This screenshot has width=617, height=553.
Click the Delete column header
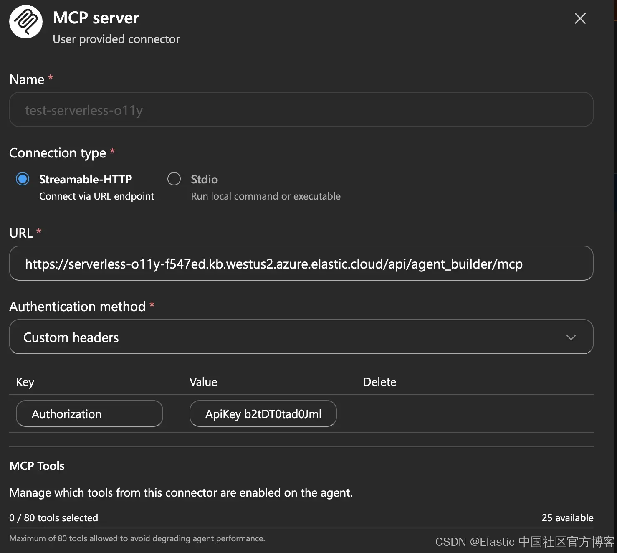click(379, 382)
